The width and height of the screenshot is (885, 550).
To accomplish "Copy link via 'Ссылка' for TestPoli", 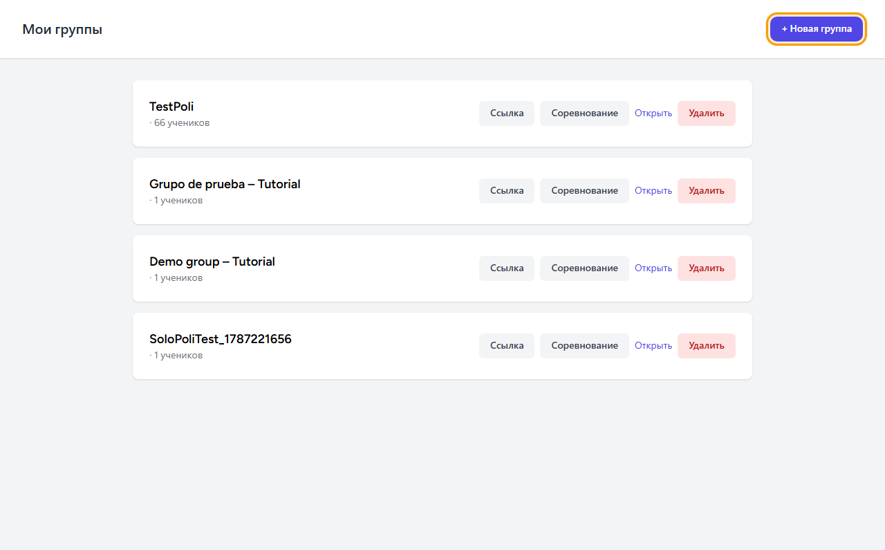I will click(507, 113).
